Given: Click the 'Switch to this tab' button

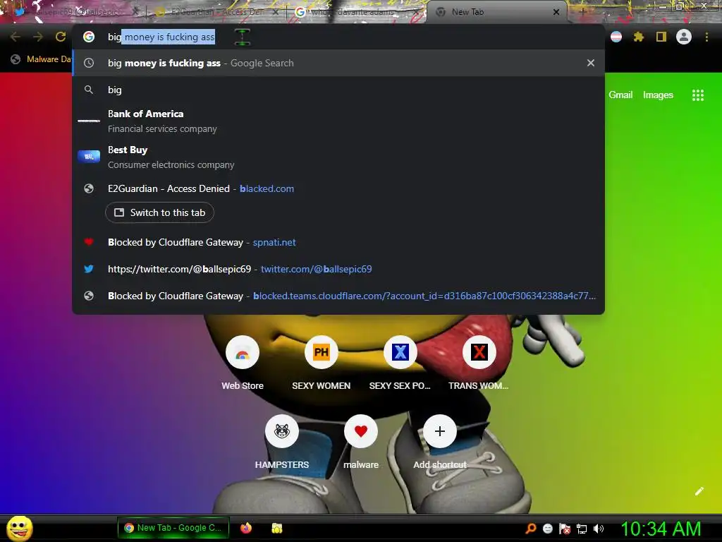Looking at the screenshot, I should pos(159,212).
